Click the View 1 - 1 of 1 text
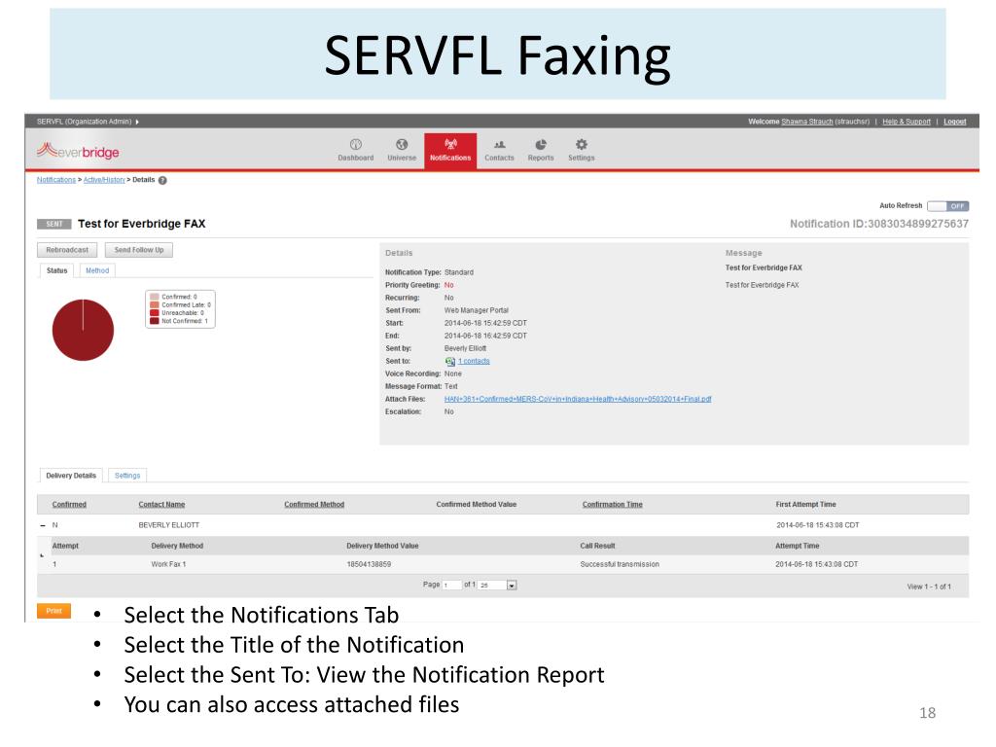 click(x=929, y=587)
